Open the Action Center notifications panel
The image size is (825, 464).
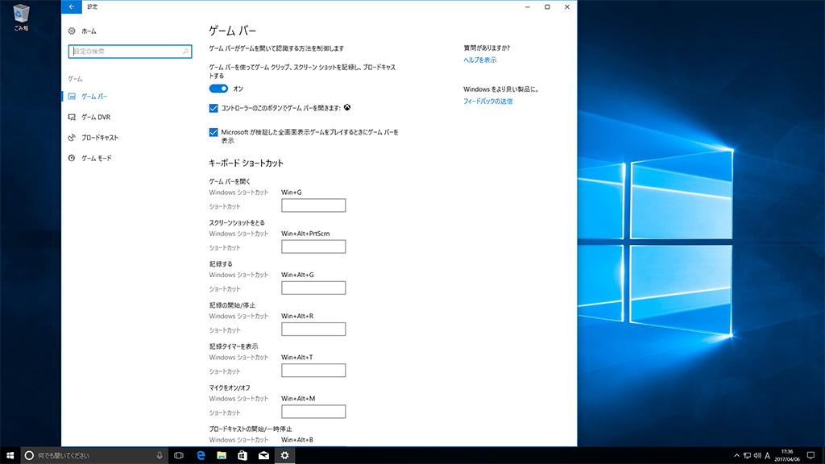point(810,455)
